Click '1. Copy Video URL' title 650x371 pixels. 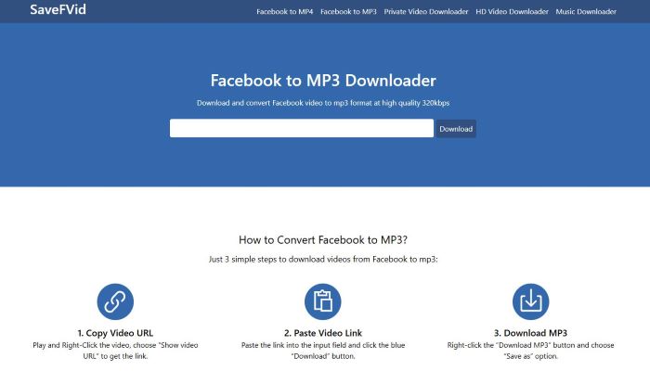point(115,333)
